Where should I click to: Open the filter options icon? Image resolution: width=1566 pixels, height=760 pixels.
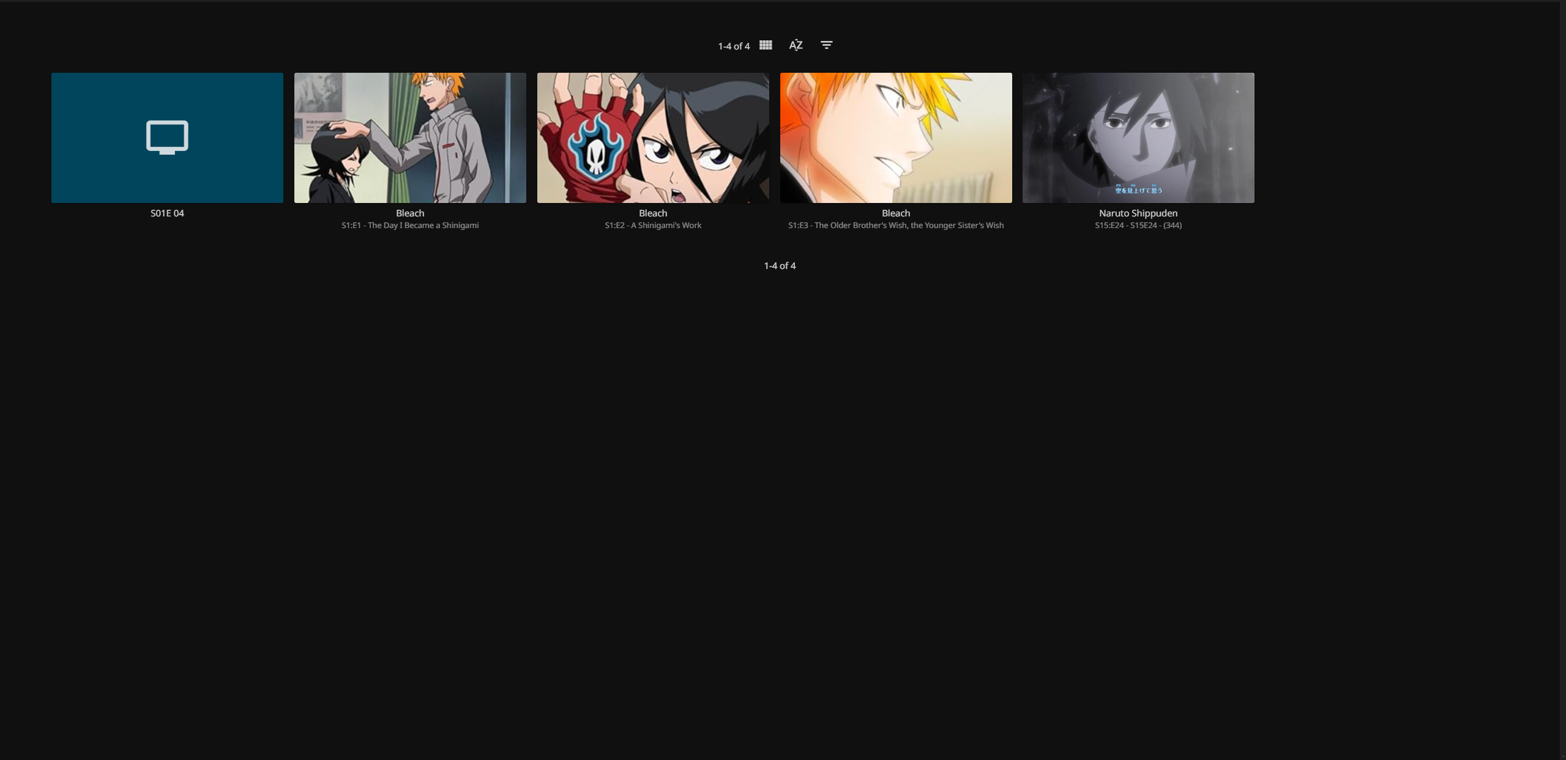826,45
